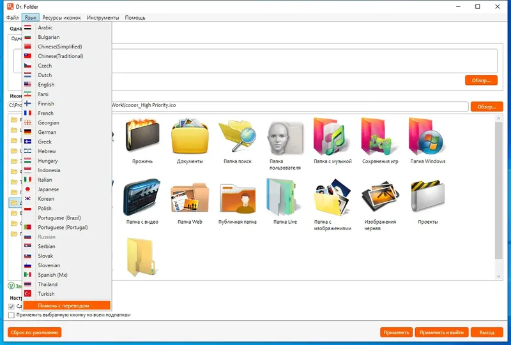
Task: Click the Выход button
Action: [487, 332]
